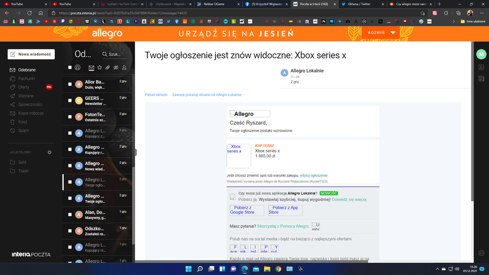The width and height of the screenshot is (489, 275).
Task: Click 'Zawsze pokazuj obrazki od Allegro Lokalnie'
Action: click(207, 95)
